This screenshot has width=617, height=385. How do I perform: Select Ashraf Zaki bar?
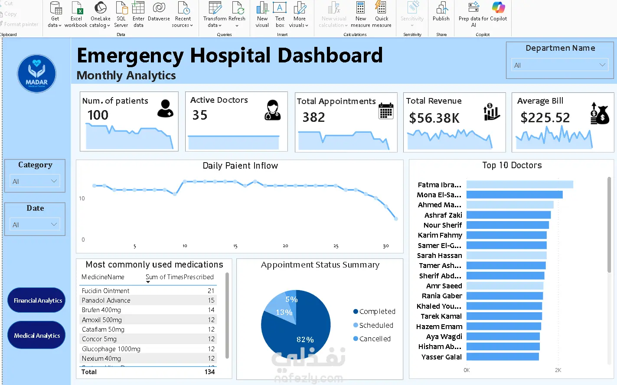509,215
